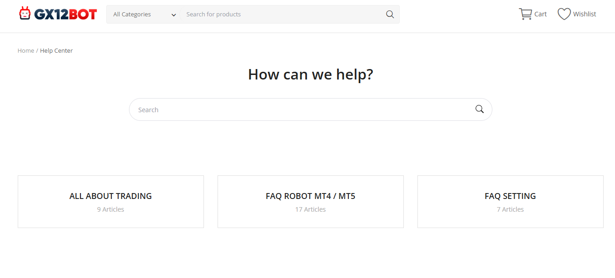Click the '9 Articles' count text

coord(110,209)
